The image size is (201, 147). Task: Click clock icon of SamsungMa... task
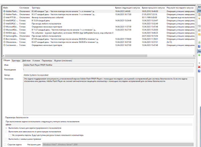click(x=4, y=36)
